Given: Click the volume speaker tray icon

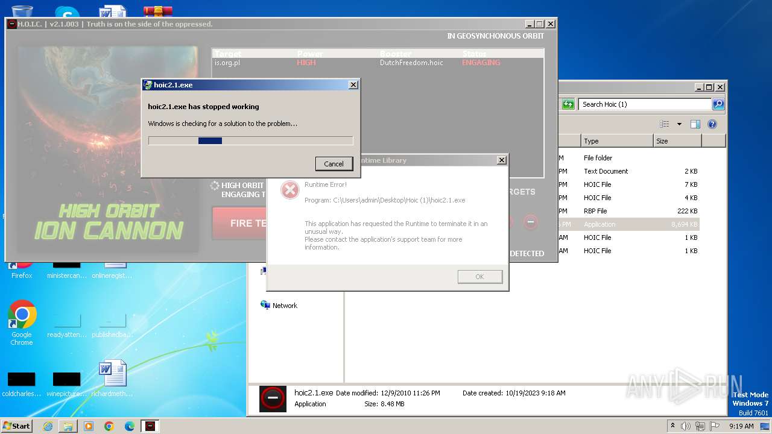Looking at the screenshot, I should pos(686,426).
